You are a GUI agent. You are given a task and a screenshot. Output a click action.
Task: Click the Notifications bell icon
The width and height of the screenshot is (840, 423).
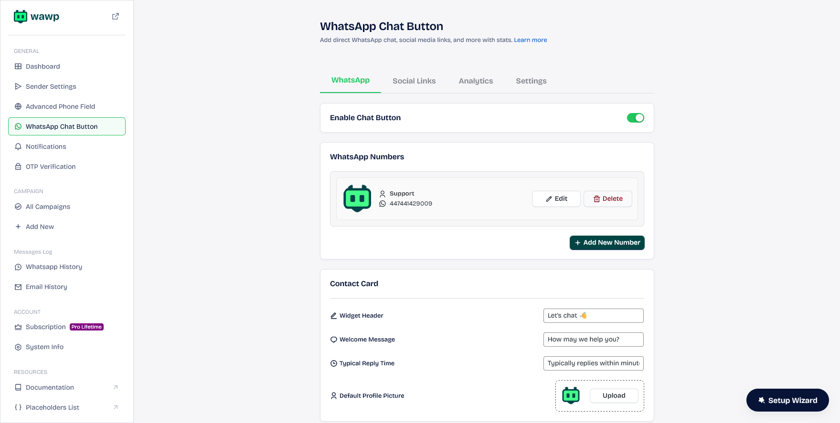tap(18, 146)
